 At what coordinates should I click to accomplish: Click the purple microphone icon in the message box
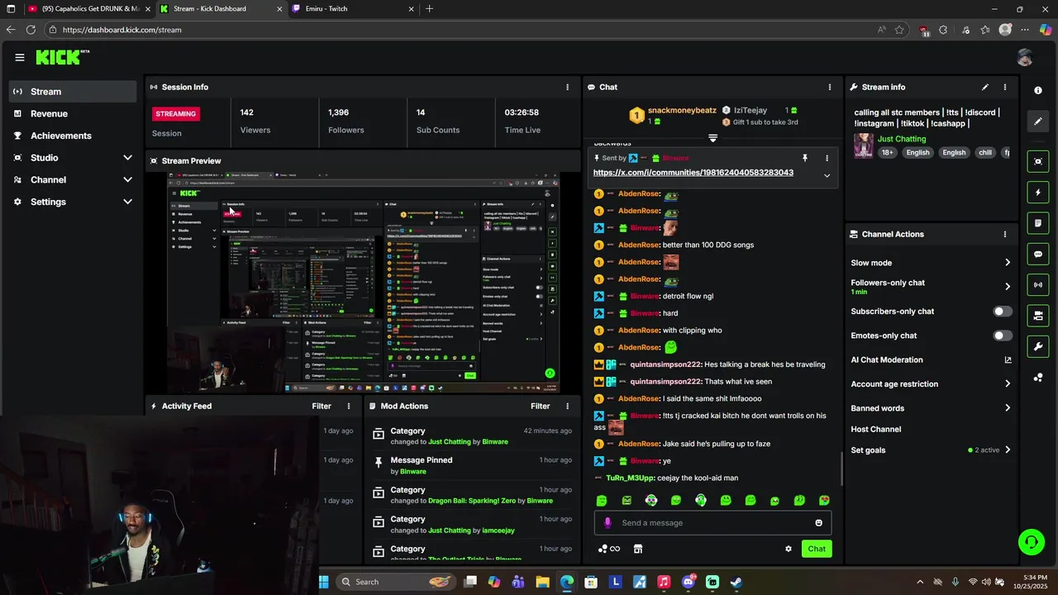pos(608,522)
